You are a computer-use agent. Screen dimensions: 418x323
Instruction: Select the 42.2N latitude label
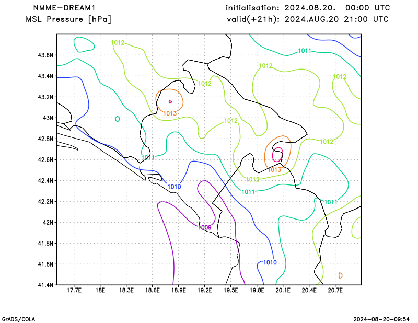pos(45,202)
